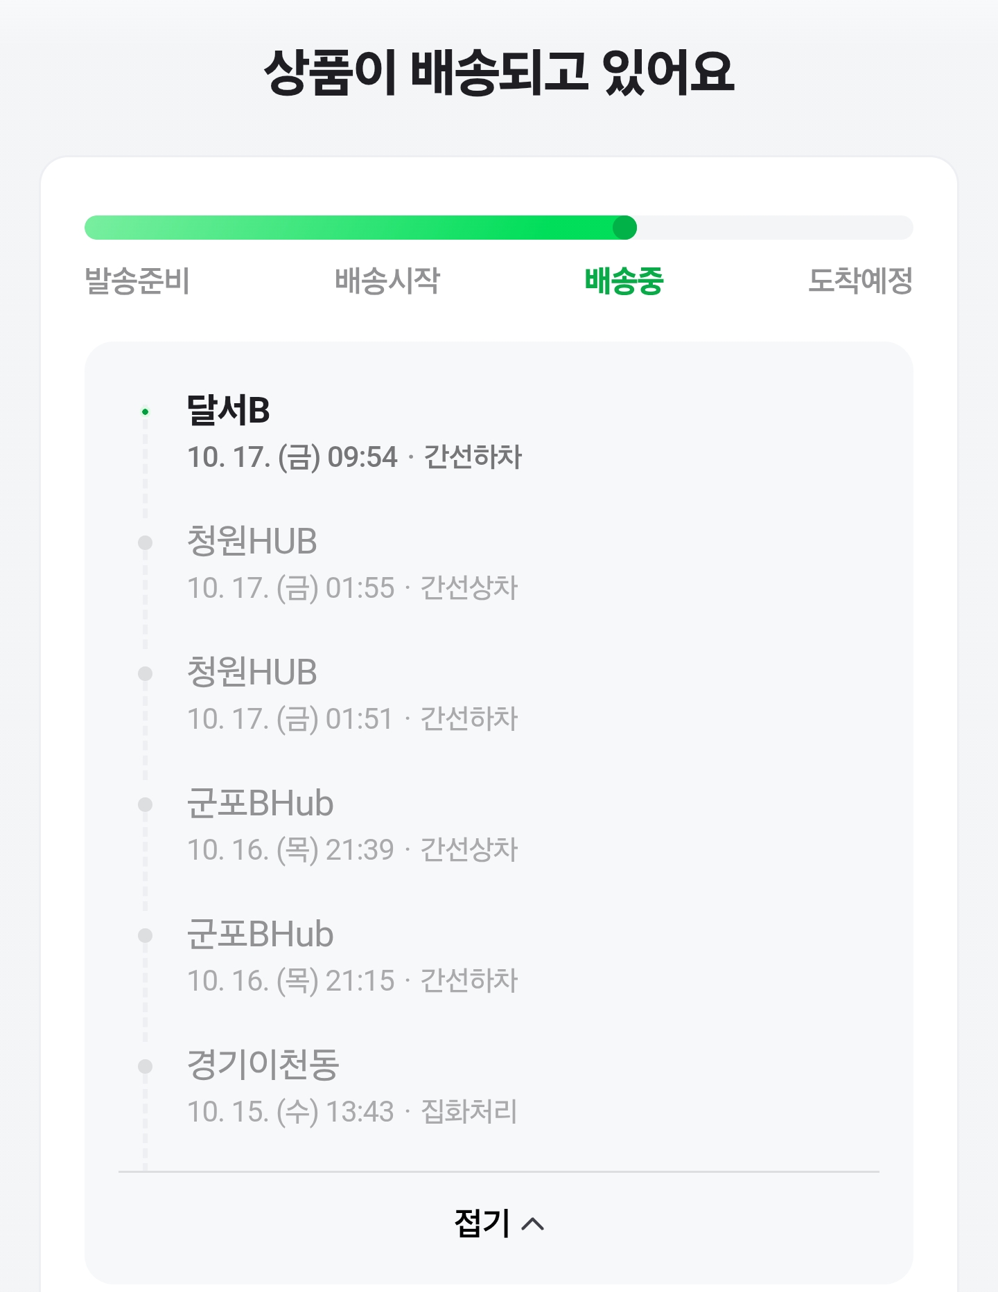998x1292 pixels.
Task: Click the green progress bar handle
Action: pyautogui.click(x=624, y=227)
